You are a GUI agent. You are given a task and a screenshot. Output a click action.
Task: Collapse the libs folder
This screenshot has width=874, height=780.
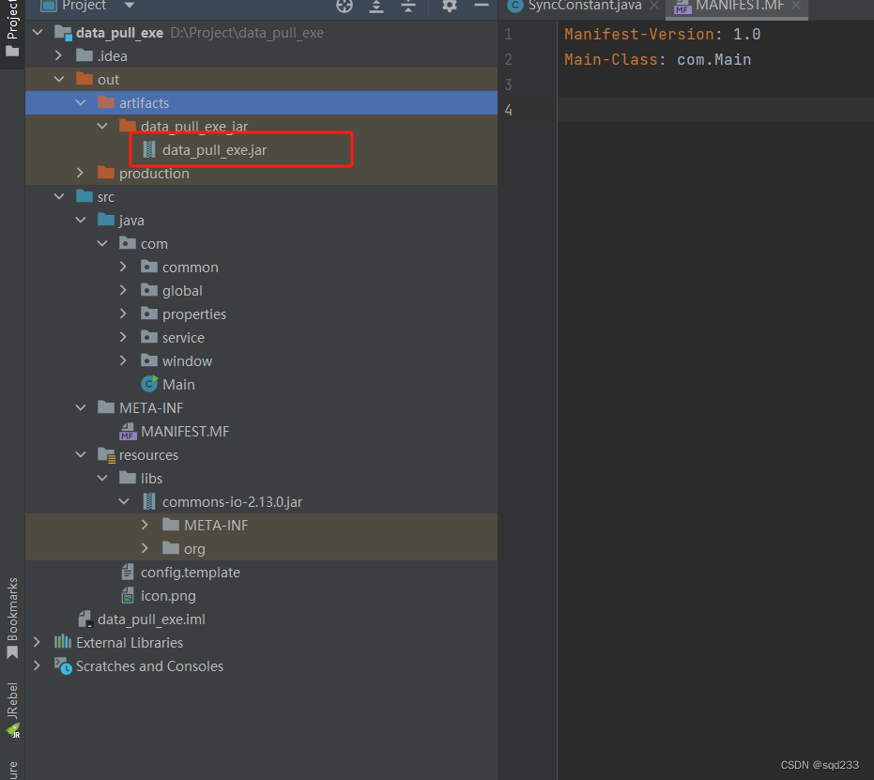[x=102, y=478]
